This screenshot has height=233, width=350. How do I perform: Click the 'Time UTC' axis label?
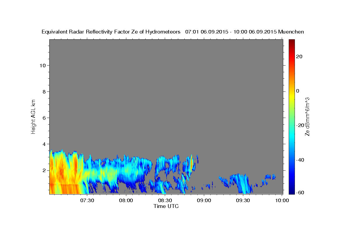166,206
